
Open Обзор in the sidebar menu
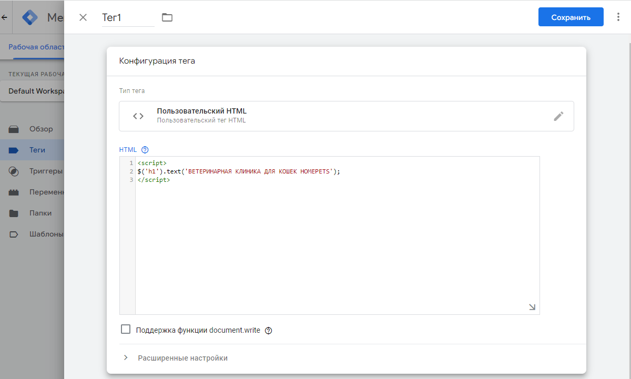pos(41,129)
